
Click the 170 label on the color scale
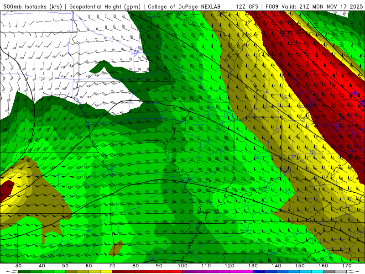pos(347,266)
